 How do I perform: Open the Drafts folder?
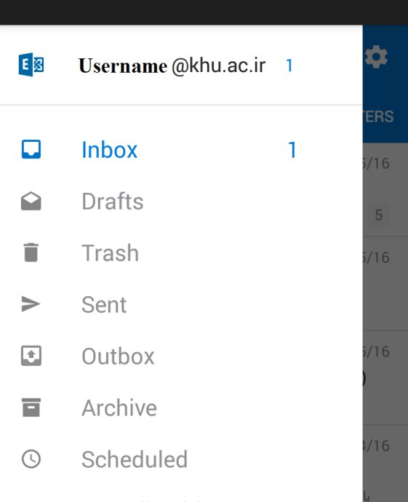pos(181,201)
